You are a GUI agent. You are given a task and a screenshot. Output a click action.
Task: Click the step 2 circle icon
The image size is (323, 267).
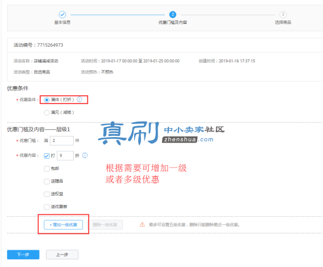pos(173,14)
